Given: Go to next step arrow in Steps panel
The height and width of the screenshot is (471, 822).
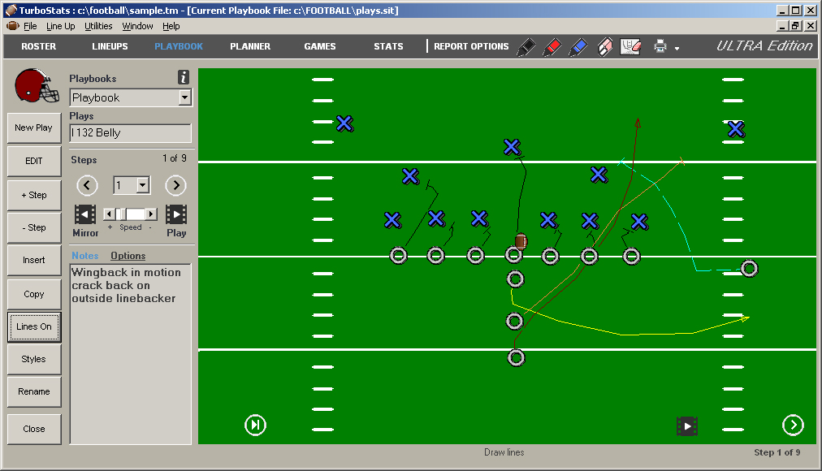Looking at the screenshot, I should 176,185.
